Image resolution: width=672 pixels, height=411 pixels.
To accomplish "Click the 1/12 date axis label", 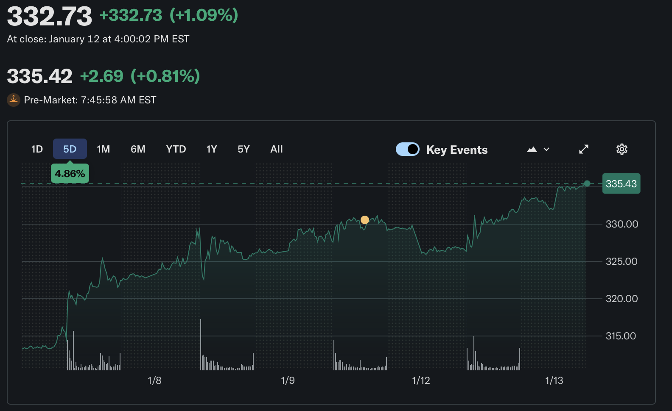I will (x=421, y=380).
